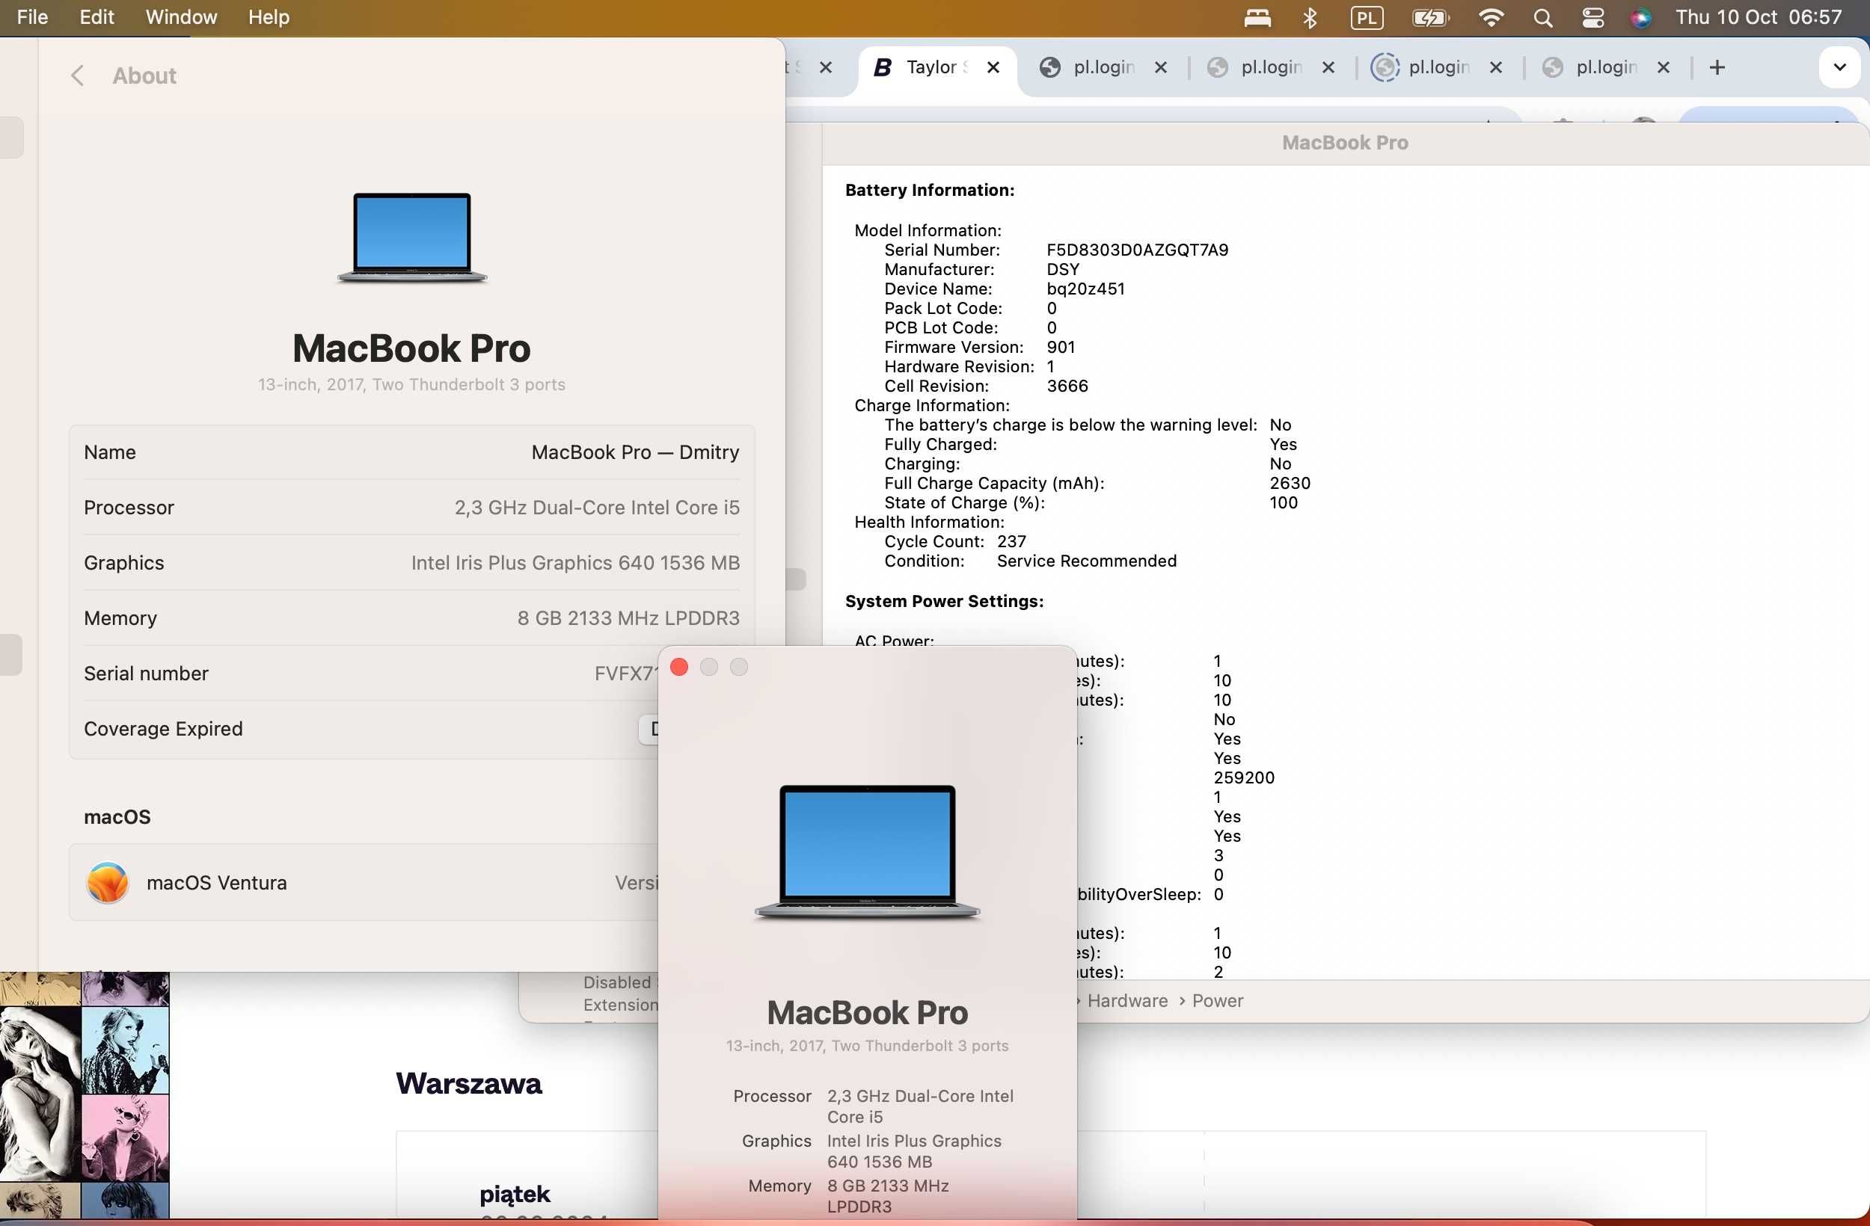Expand the browser tab search dropdown
Screen dimensions: 1870x1226
tap(1839, 67)
